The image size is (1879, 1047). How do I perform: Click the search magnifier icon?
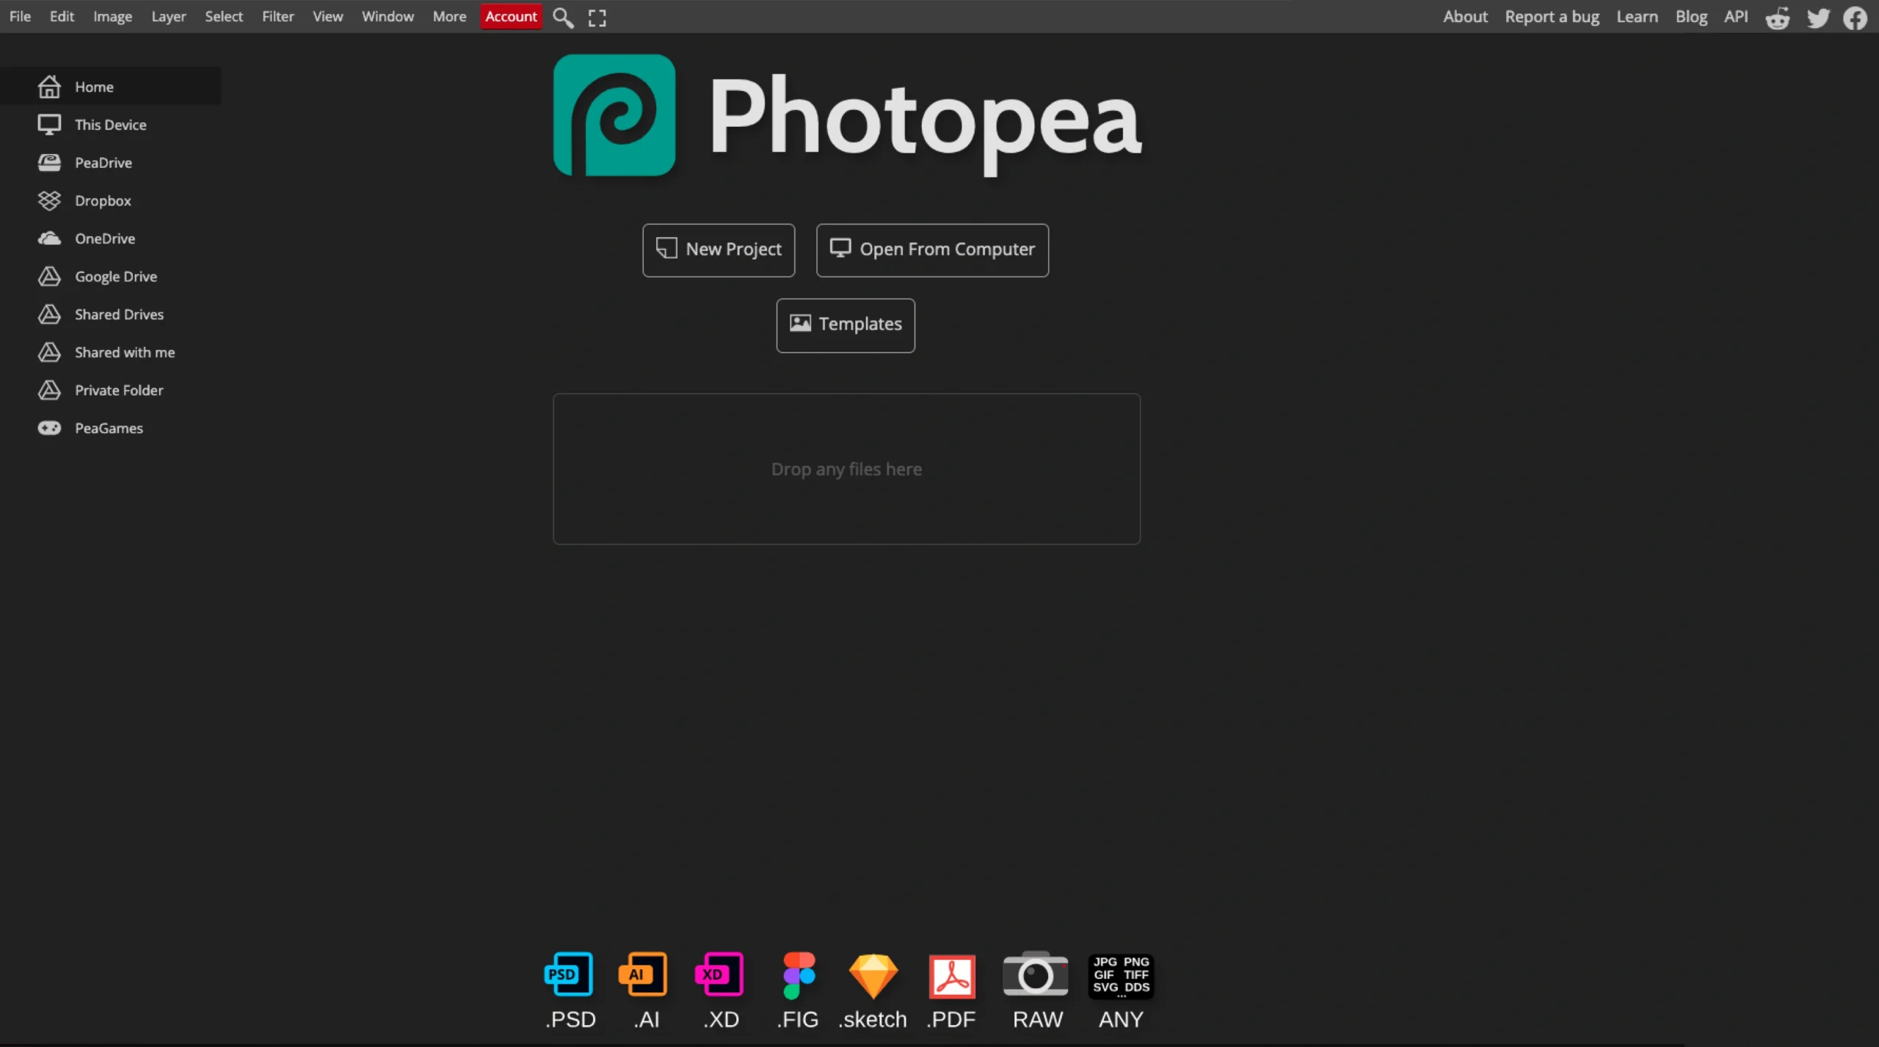tap(563, 18)
